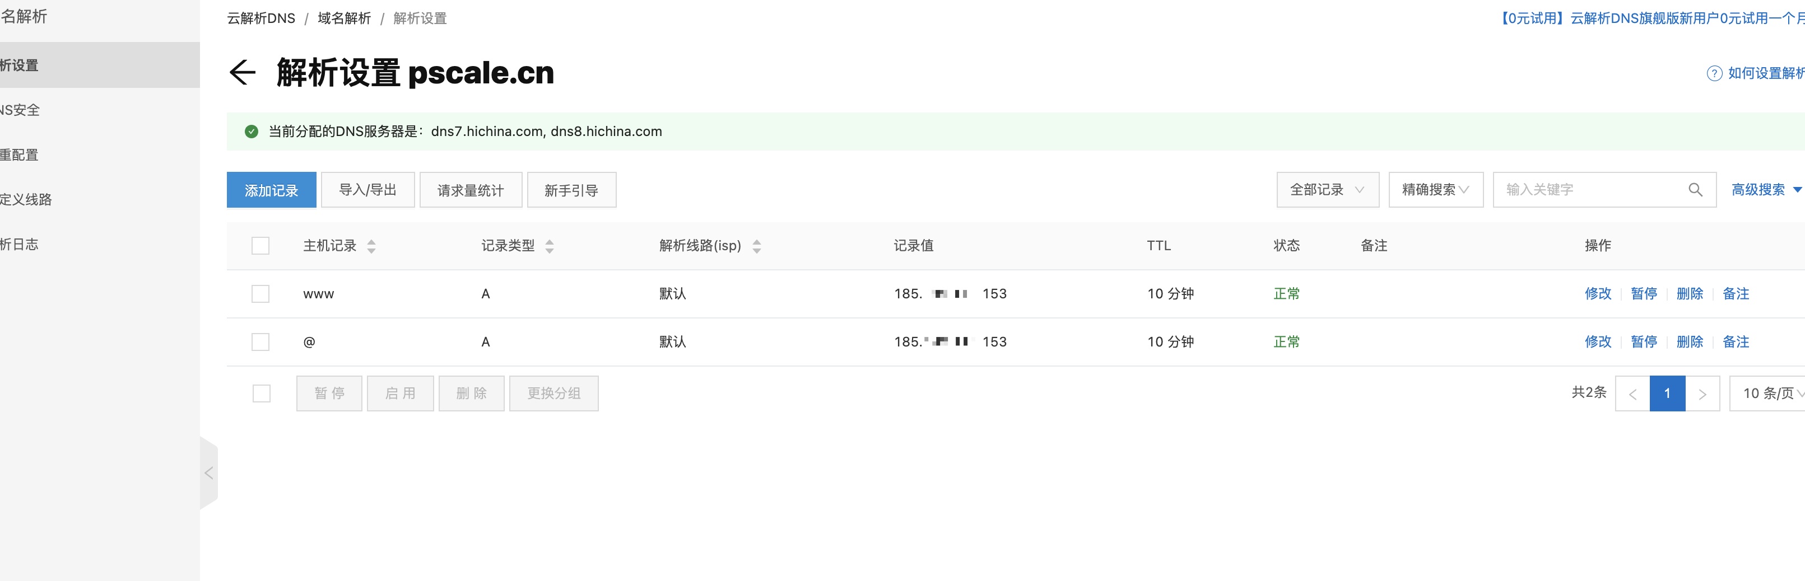Sort by 解析线路(isp) column arrows
Screen dimensions: 1805x581
point(757,246)
